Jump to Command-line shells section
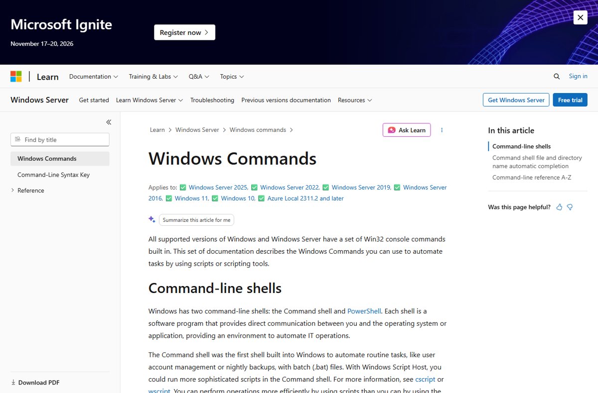Screen dimensions: 598x393 (x=522, y=146)
